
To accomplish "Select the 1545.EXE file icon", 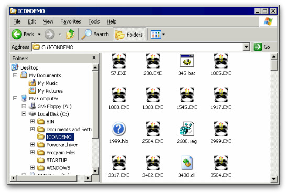I will (187, 95).
